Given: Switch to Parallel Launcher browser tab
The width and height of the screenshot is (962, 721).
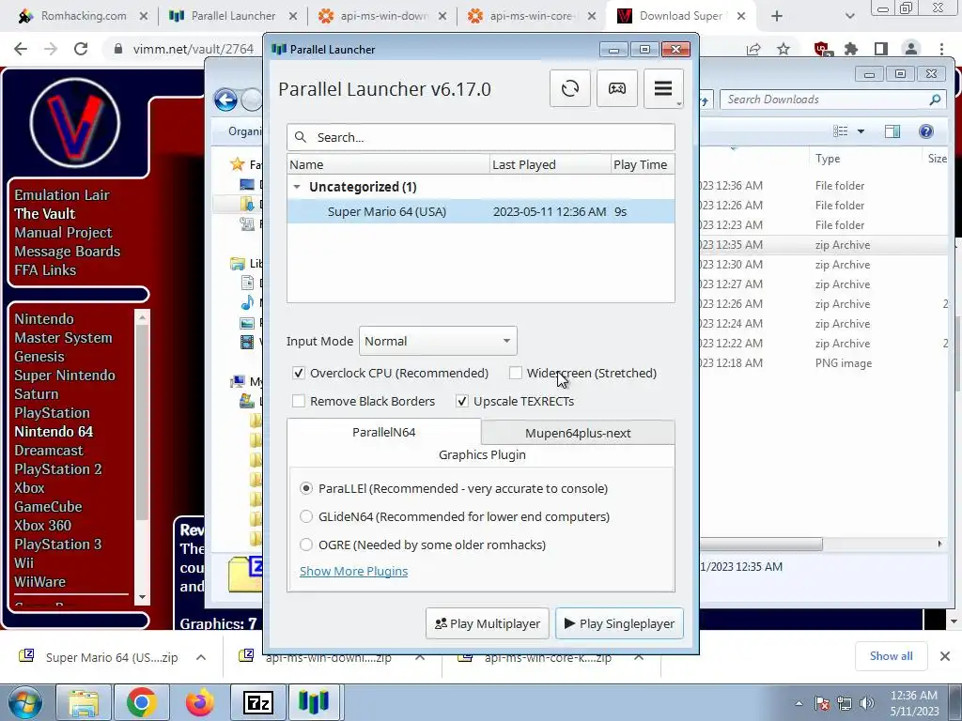Looking at the screenshot, I should point(233,16).
